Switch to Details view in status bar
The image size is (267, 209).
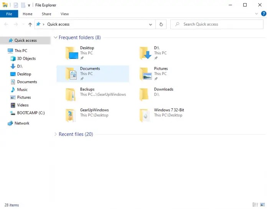tap(255, 205)
